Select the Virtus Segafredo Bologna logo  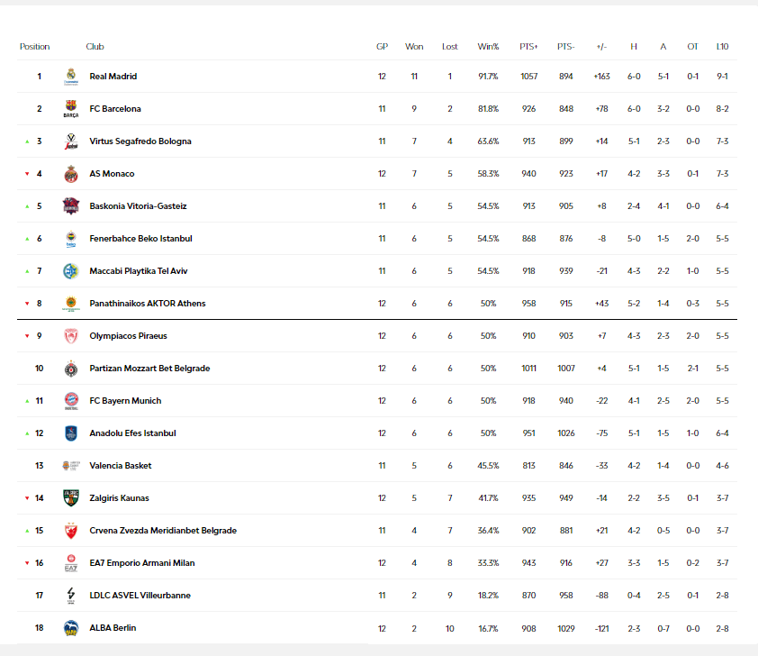pos(71,141)
